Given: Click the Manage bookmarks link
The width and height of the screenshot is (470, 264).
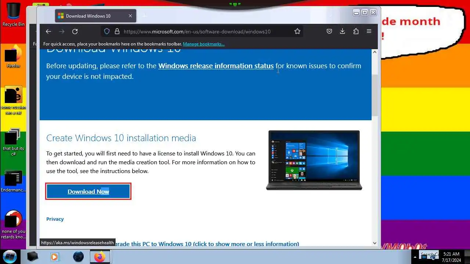Looking at the screenshot, I should coord(204,44).
